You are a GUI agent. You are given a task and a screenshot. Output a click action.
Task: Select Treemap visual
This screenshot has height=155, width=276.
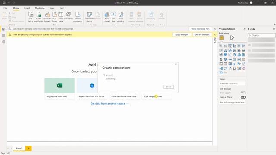click(x=243, y=55)
